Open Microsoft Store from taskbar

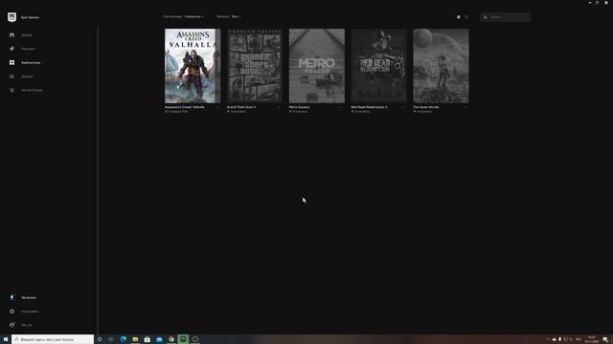[x=148, y=339]
